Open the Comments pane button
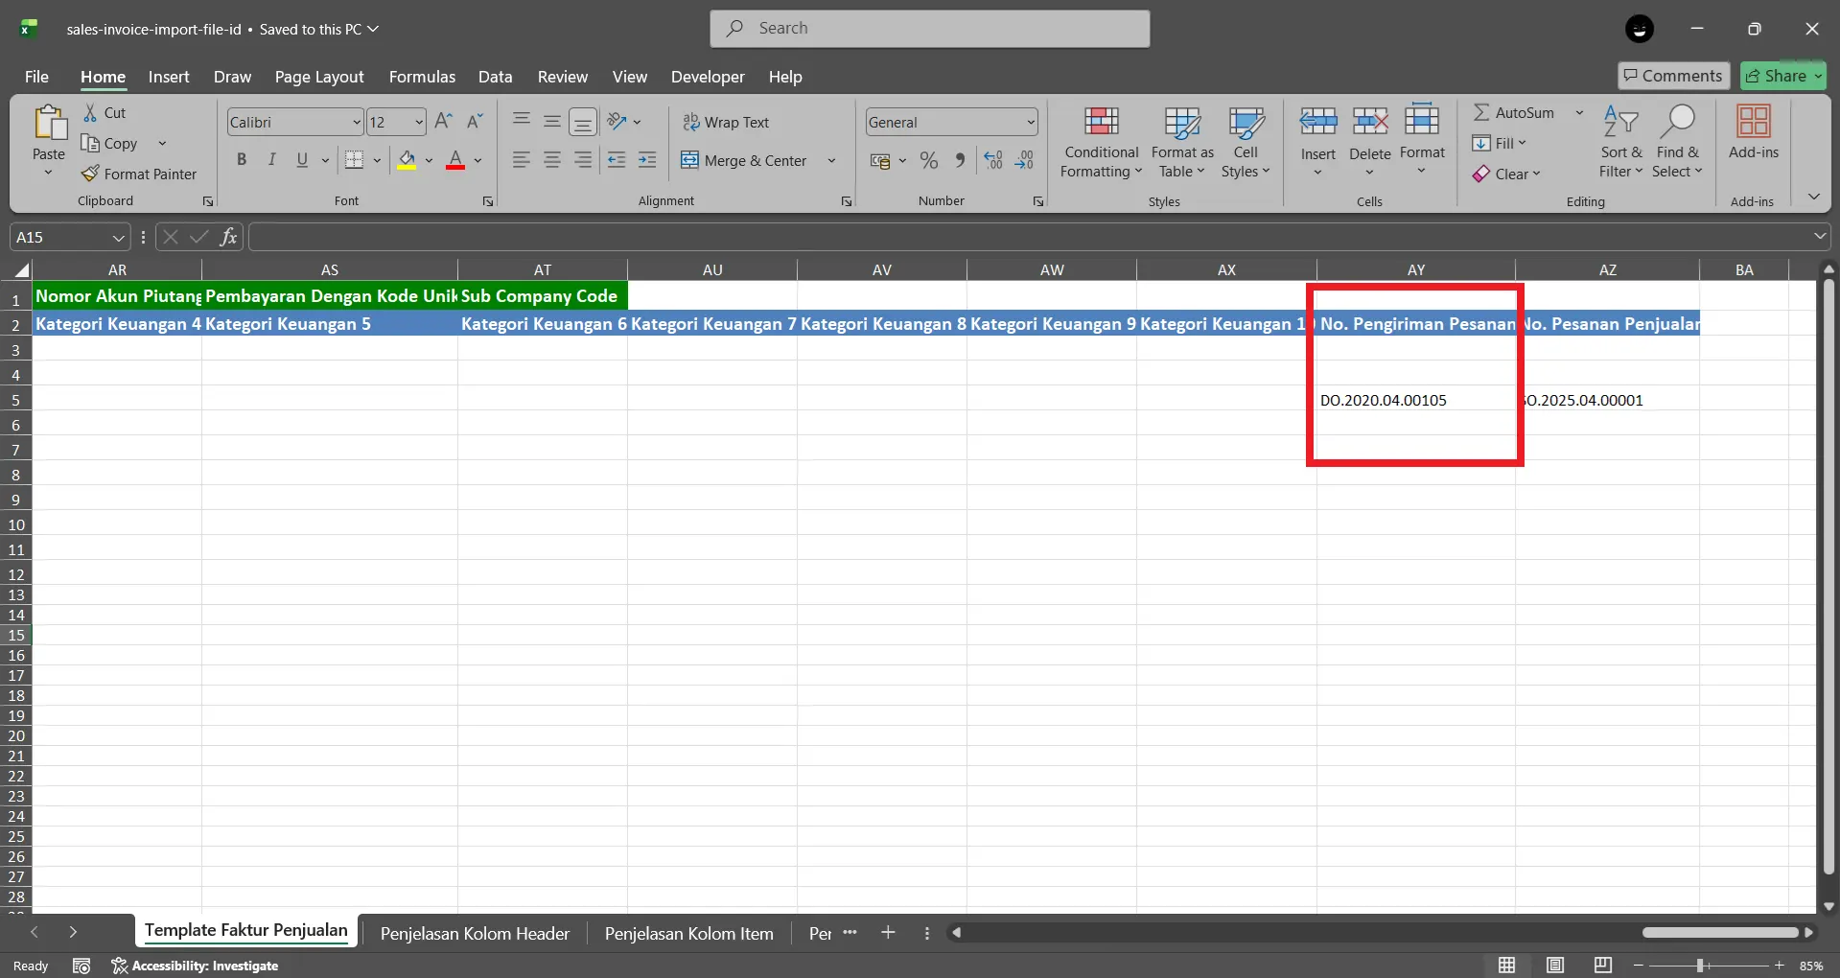The image size is (1840, 978). pyautogui.click(x=1673, y=76)
